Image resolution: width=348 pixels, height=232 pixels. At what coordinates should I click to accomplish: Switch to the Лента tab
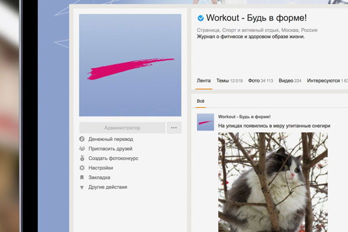click(x=204, y=81)
